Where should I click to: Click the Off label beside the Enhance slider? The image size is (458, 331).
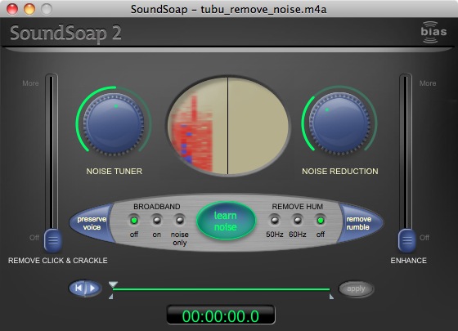pos(424,238)
